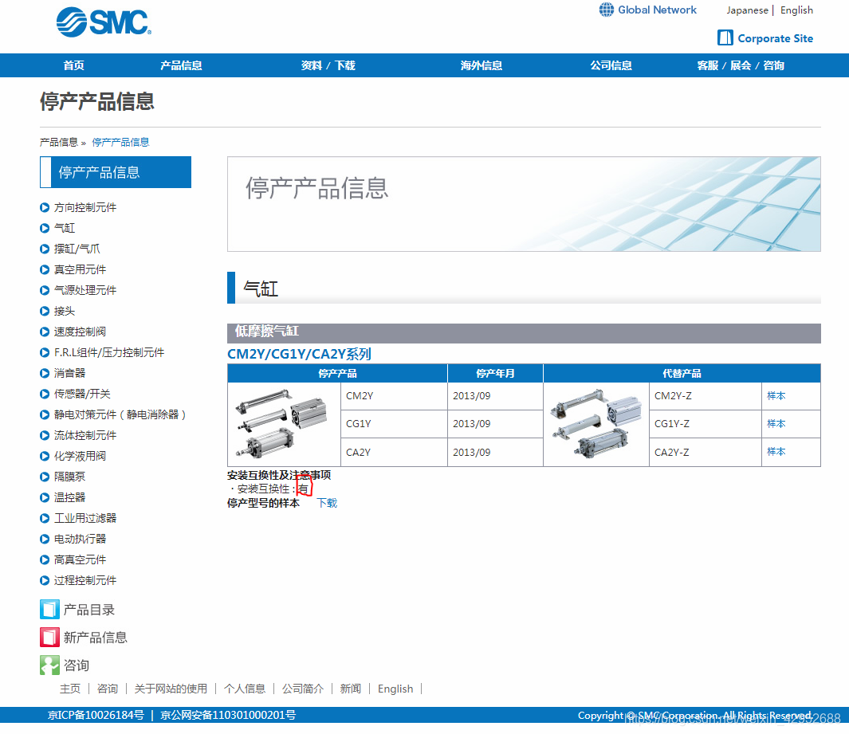Viewport: 849px width, 734px height.
Task: Select 静电对策元件（静电消除器） in sidebar
Action: (x=120, y=414)
